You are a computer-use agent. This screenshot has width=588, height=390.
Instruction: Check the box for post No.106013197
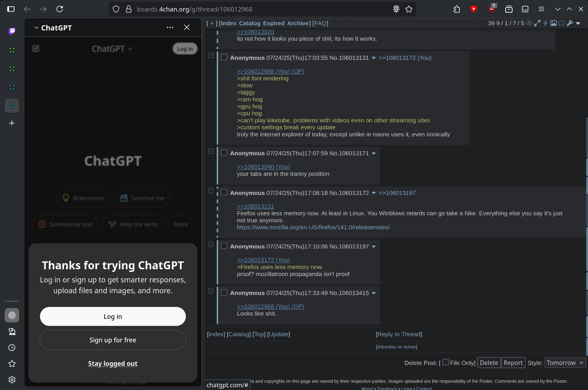tap(224, 246)
